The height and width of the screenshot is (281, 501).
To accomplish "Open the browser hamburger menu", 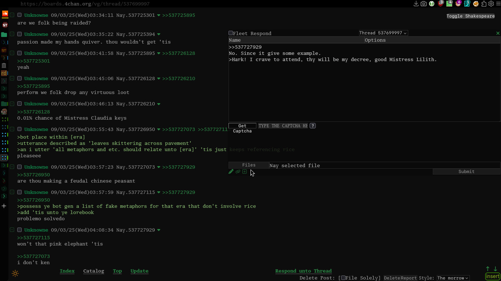I will (x=498, y=4).
